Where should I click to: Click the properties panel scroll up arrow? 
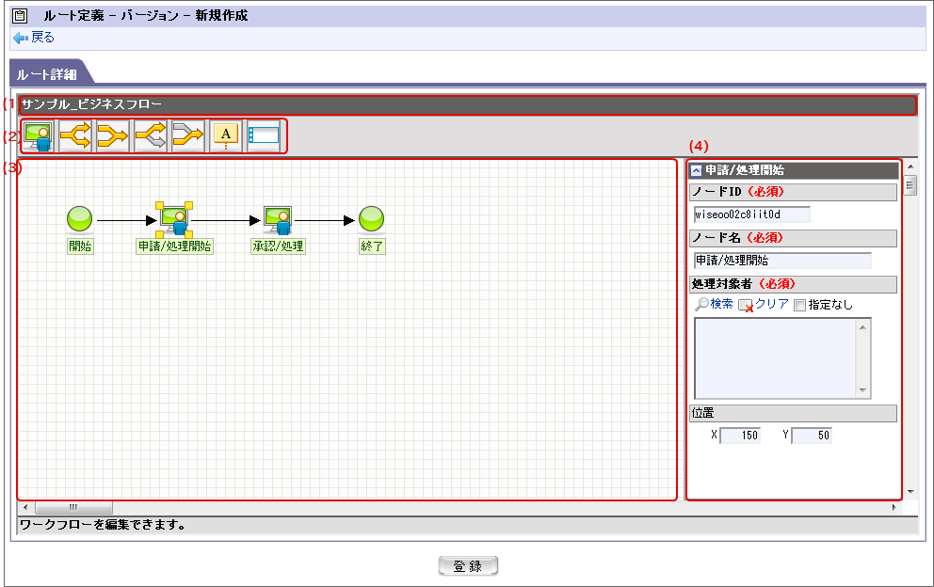coord(910,167)
